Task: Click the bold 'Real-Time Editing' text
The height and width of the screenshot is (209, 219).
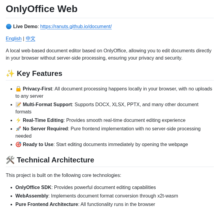Action: coord(43,120)
